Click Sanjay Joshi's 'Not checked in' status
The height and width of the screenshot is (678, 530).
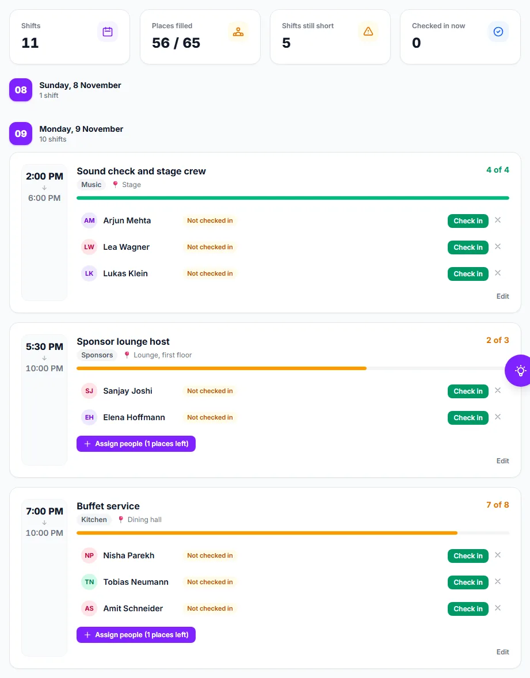click(x=209, y=391)
